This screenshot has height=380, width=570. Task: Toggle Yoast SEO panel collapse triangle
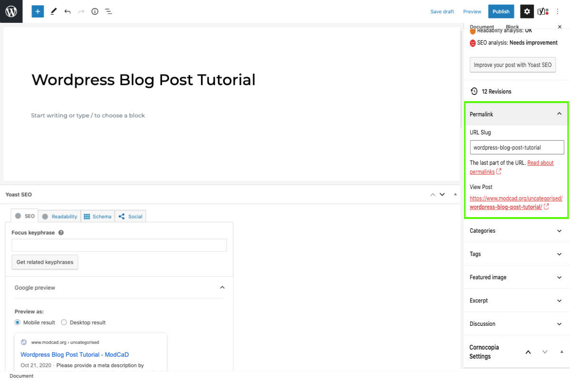456,194
